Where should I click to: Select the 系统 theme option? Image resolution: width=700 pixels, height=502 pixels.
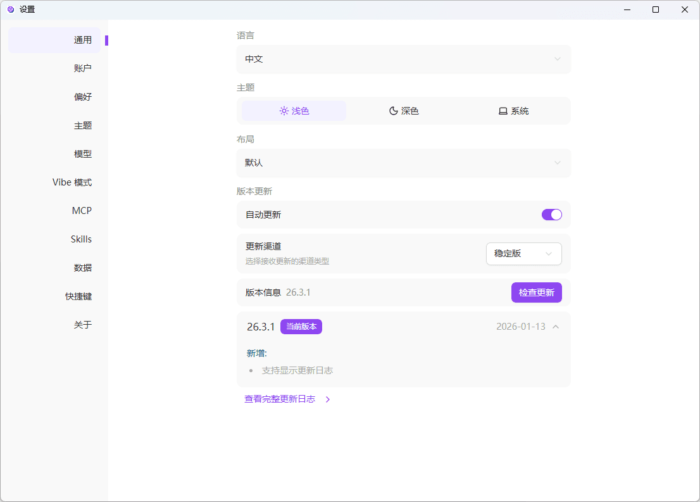coord(513,111)
